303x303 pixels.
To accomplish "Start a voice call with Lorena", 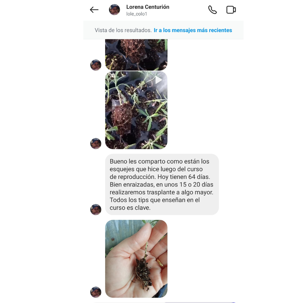I will [x=212, y=10].
